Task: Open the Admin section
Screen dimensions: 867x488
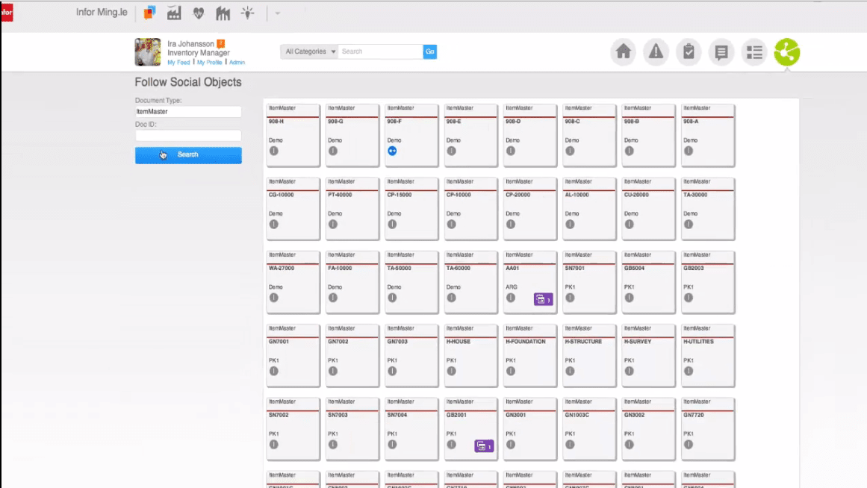Action: 237,62
